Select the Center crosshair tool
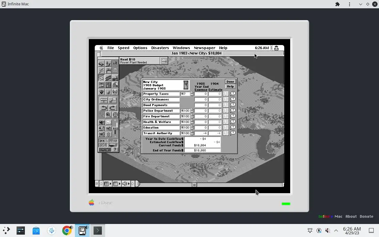 [x=115, y=114]
